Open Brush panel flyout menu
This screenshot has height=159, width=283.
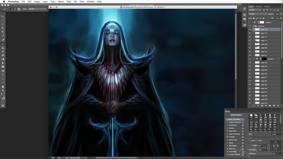pyautogui.click(x=281, y=112)
